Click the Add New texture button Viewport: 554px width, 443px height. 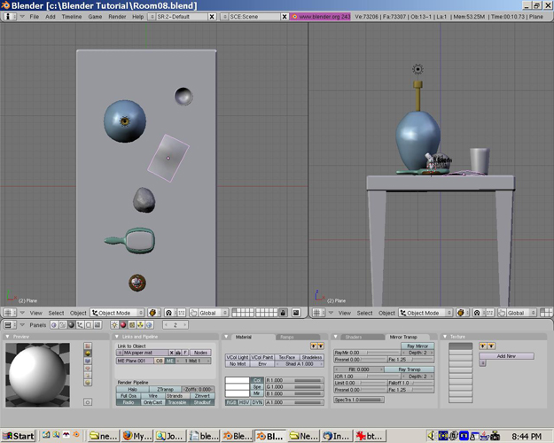pos(505,355)
